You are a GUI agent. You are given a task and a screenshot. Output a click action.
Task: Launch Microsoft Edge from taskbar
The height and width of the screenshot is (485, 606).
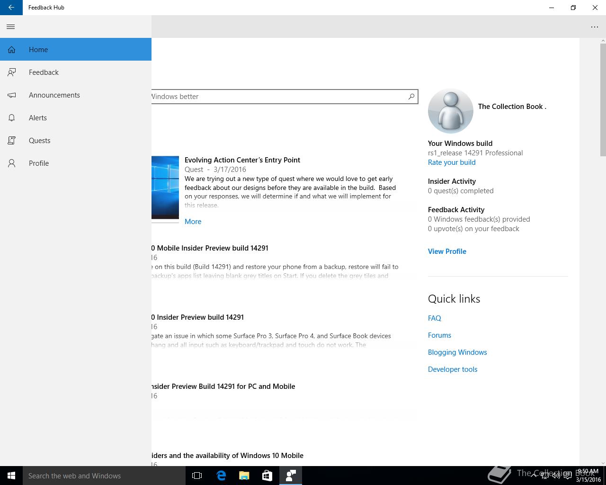(x=221, y=476)
